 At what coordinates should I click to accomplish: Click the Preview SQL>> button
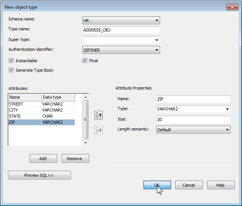point(39,175)
